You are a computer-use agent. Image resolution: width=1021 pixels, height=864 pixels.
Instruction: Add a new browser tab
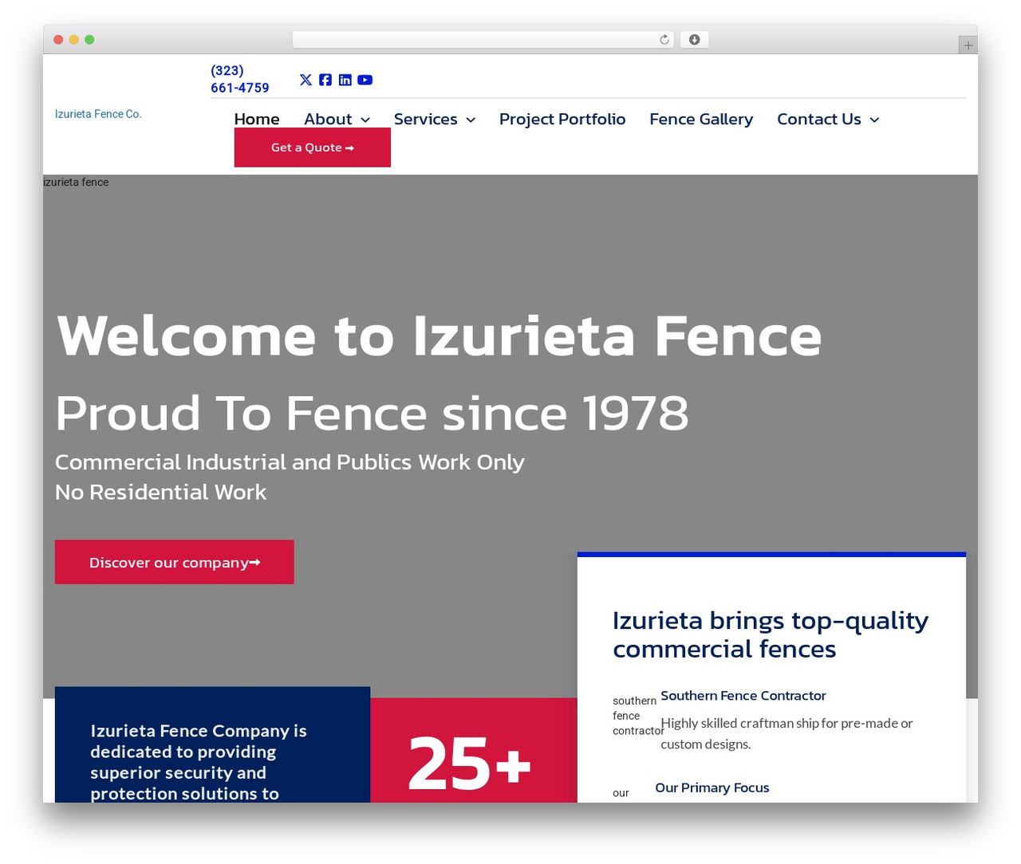tap(968, 45)
